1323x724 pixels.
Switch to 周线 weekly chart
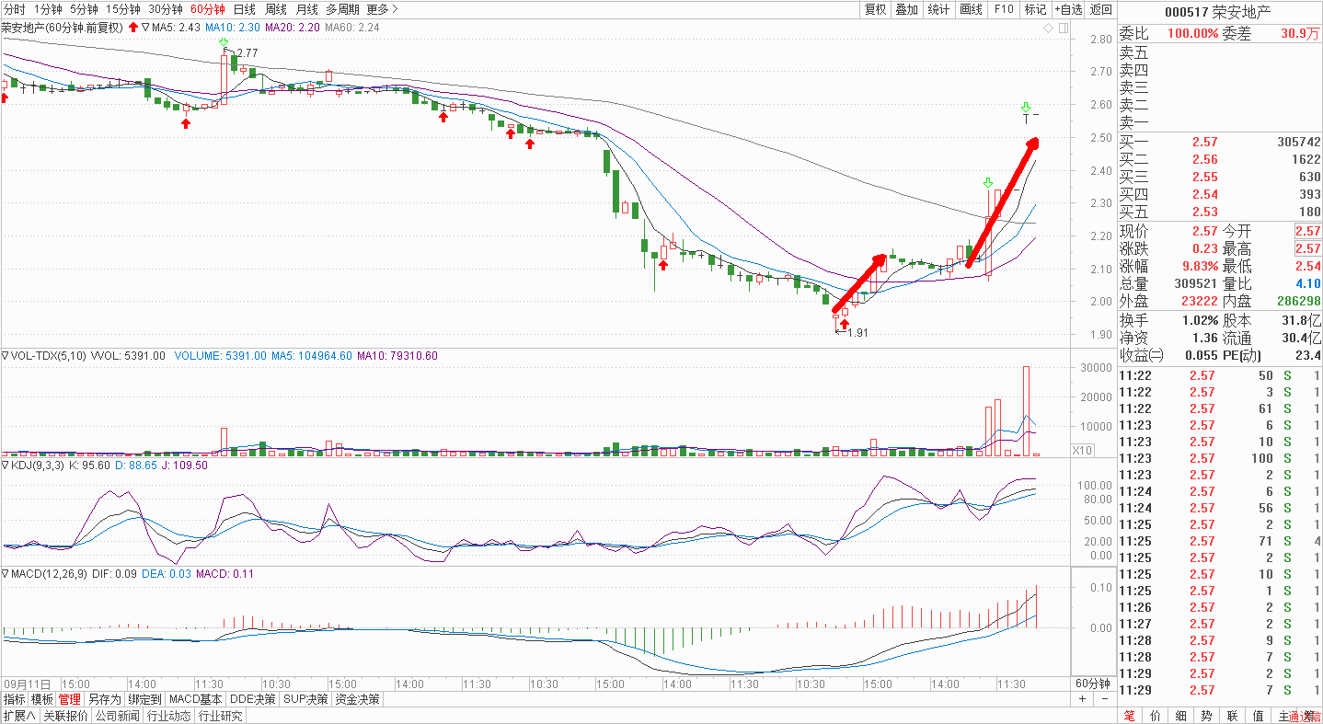(276, 9)
